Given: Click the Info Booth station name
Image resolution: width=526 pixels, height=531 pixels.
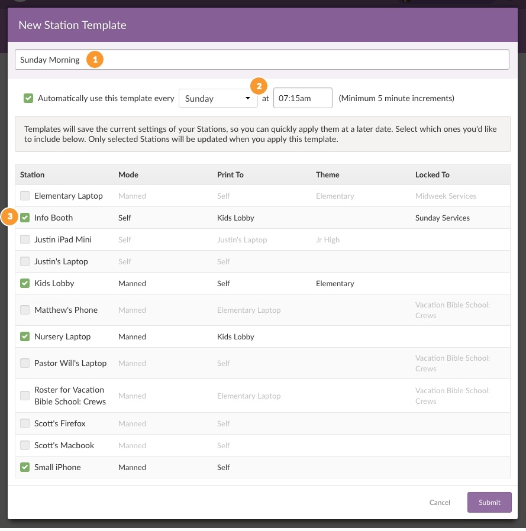Looking at the screenshot, I should click(x=54, y=218).
